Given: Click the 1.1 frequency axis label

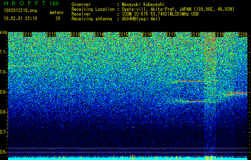Looking at the screenshot, I should tap(4, 52).
